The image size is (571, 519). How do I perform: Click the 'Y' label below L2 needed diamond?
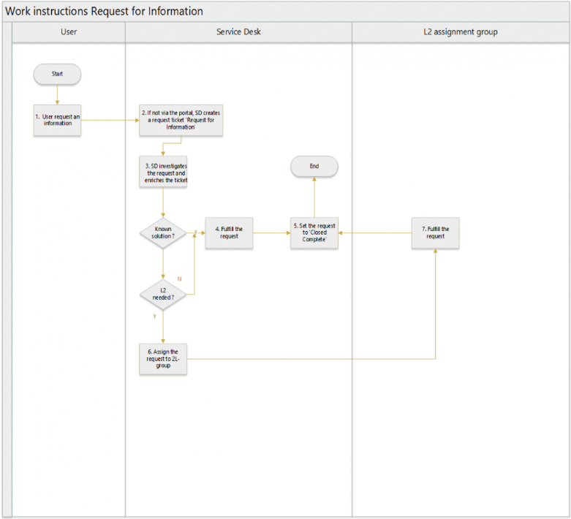[x=154, y=317]
